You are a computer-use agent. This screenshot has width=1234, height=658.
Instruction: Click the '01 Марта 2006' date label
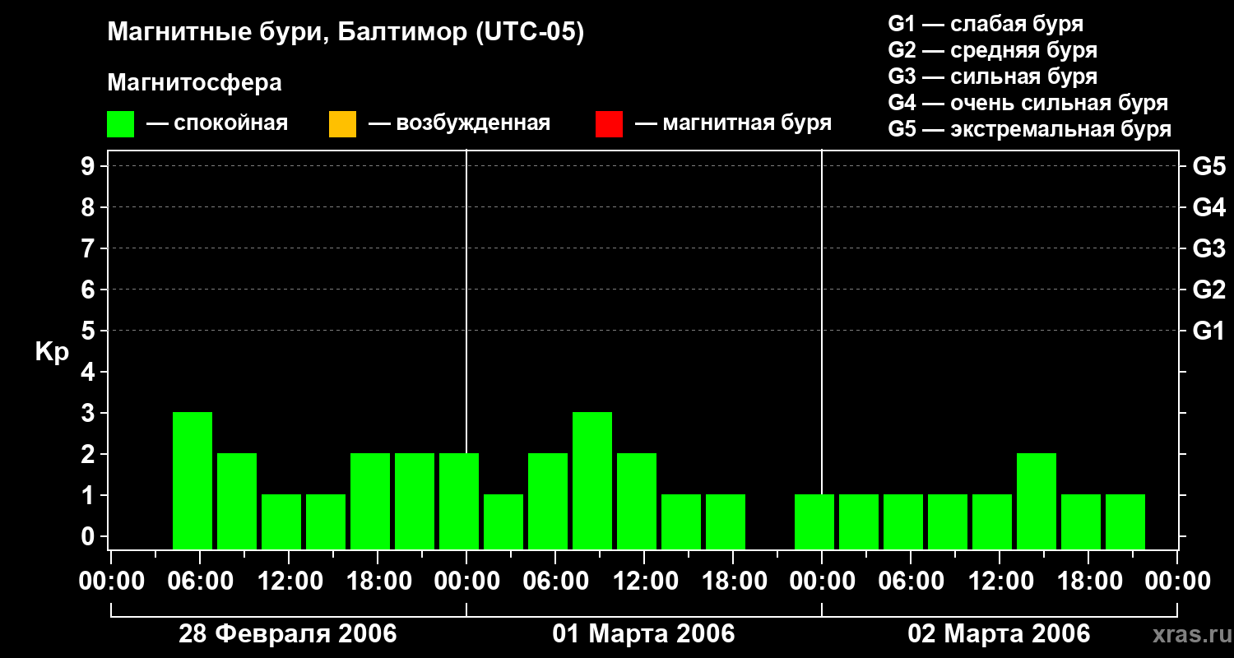(x=643, y=634)
